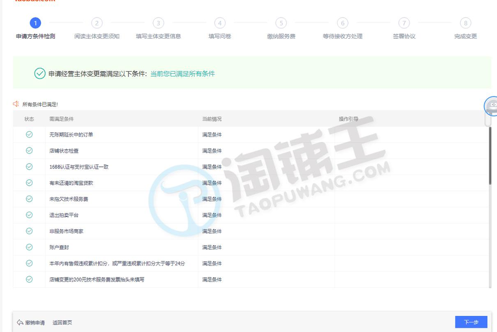The image size is (497, 332).
Task: Click step 5 circle 缴纳服务费
Action: (281, 23)
